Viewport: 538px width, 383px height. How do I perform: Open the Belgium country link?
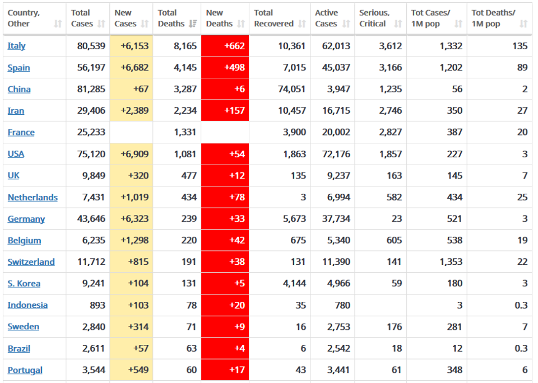[x=24, y=241]
